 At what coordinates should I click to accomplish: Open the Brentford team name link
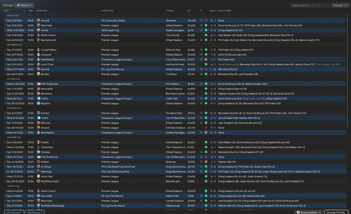(46, 94)
